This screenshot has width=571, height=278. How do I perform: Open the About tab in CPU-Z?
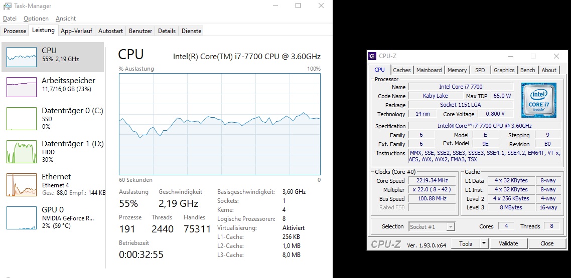(x=549, y=70)
